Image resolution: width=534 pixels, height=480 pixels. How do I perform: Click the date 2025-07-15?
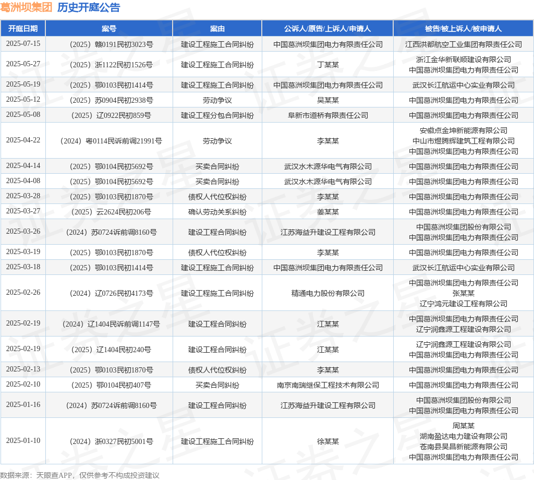coord(23,44)
